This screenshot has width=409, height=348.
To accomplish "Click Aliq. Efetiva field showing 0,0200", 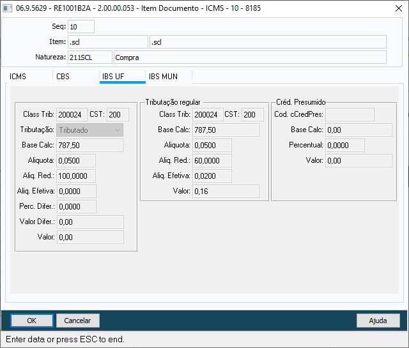I will point(212,176).
